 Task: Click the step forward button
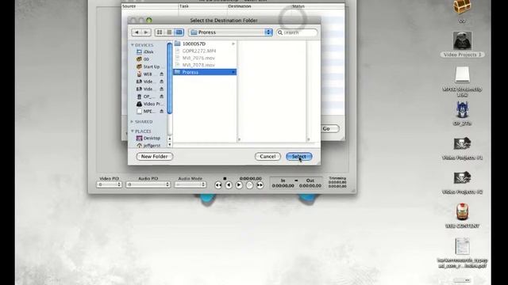pyautogui.click(x=249, y=185)
